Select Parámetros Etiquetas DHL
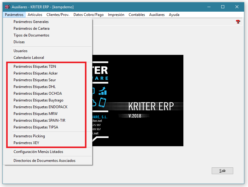Screen dimensions: 248x187 tap(48, 87)
